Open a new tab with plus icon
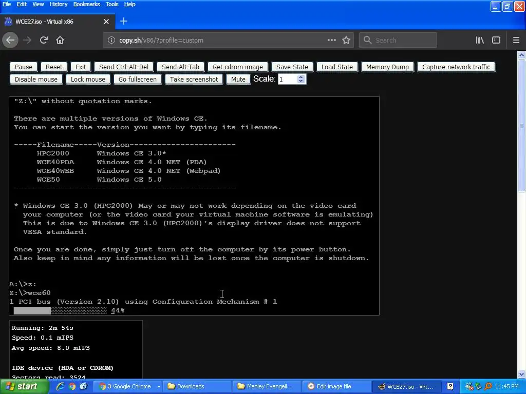The height and width of the screenshot is (394, 526). coord(124,21)
